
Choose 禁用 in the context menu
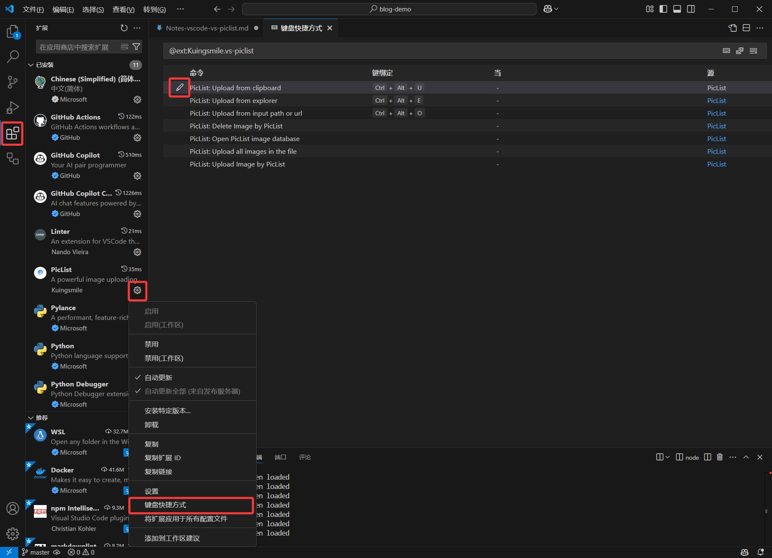tap(193, 344)
